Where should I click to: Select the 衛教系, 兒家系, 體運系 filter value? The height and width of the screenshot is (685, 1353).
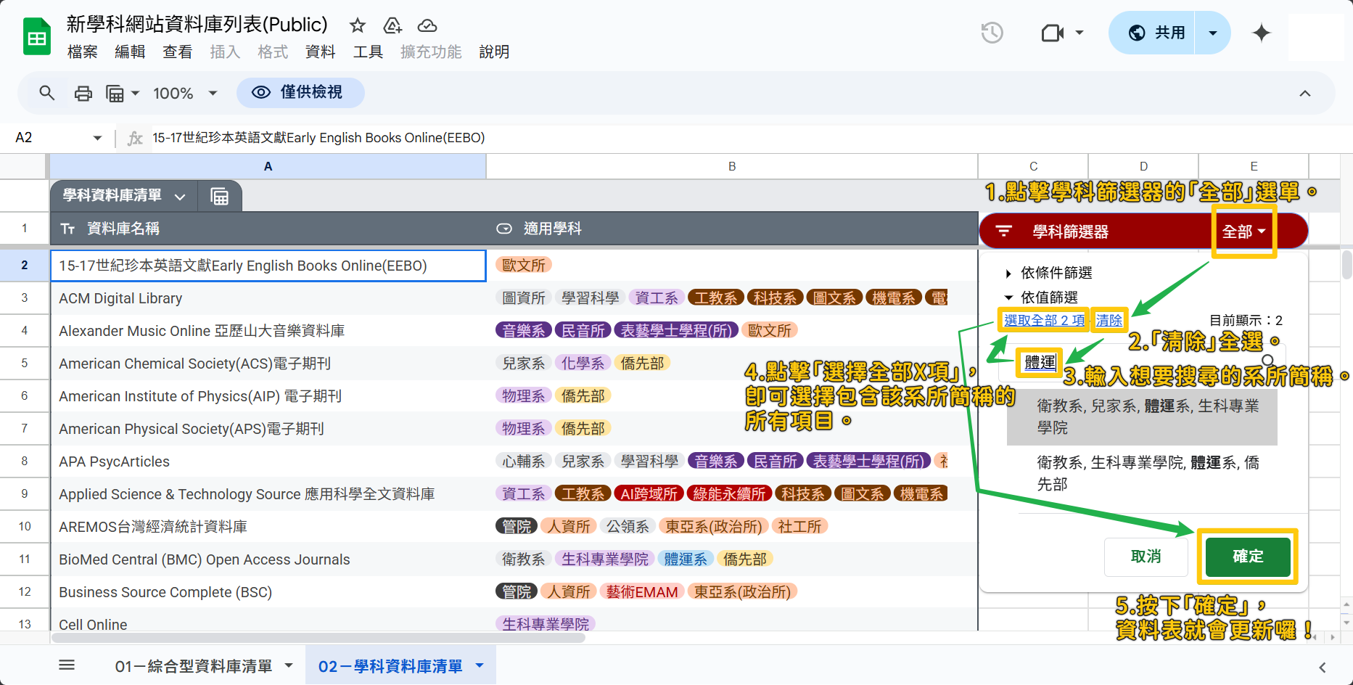pos(1142,417)
